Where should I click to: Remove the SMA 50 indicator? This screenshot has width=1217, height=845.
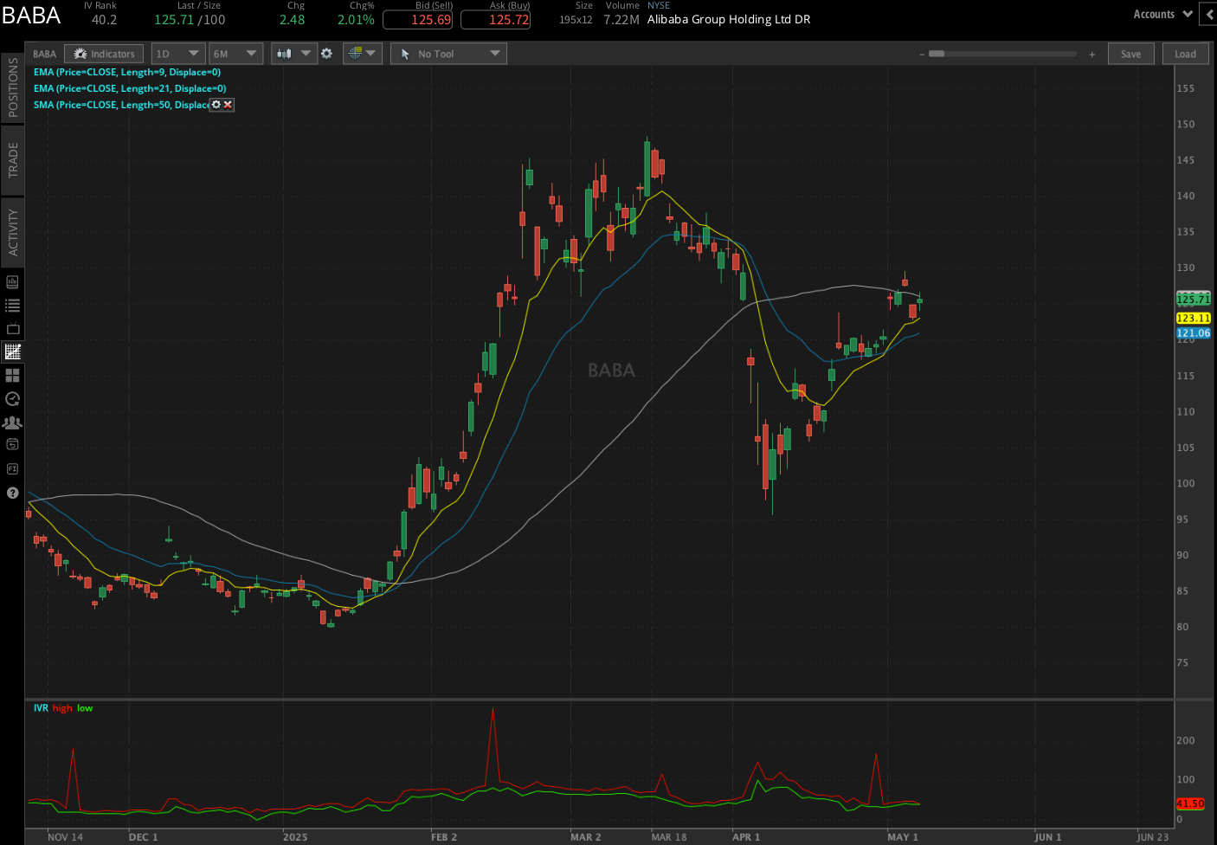pyautogui.click(x=228, y=104)
